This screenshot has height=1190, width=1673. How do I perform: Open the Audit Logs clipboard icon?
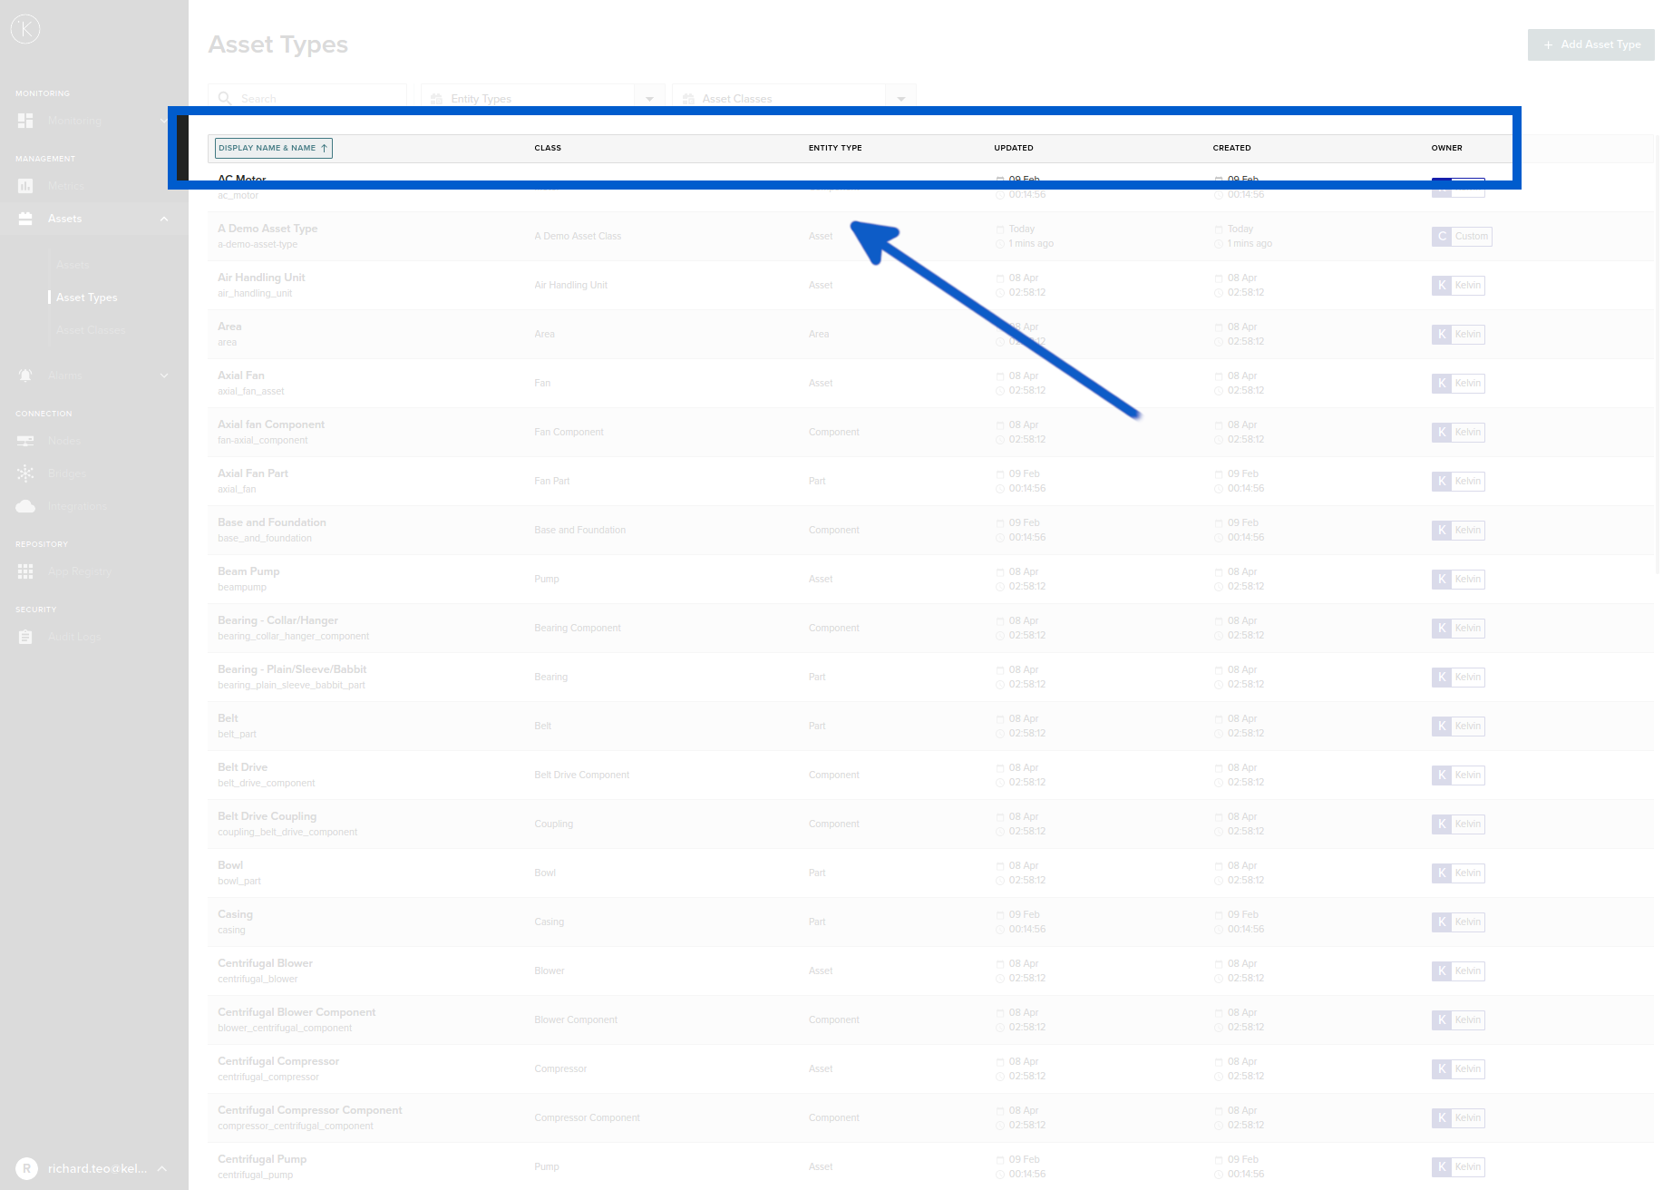[x=25, y=638]
